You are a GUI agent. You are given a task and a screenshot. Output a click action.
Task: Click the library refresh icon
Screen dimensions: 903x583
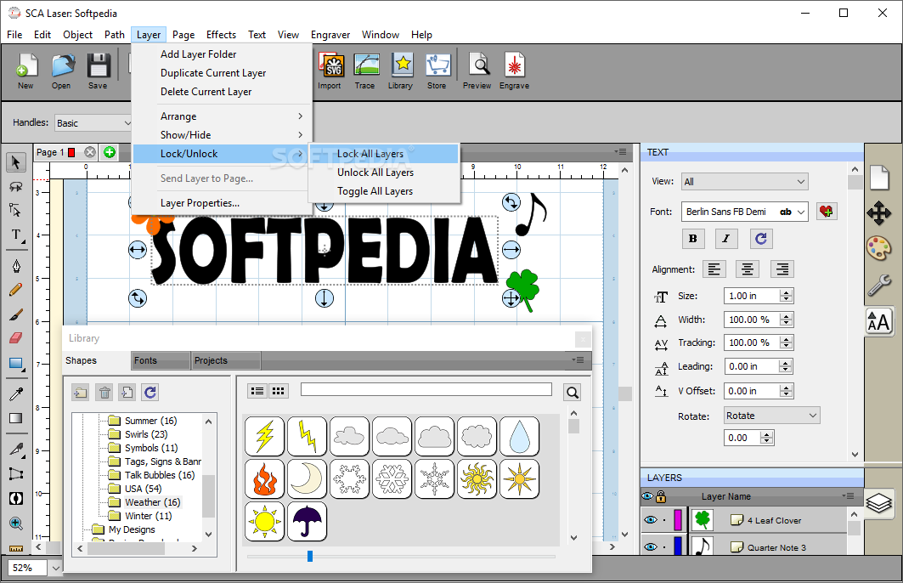(150, 393)
